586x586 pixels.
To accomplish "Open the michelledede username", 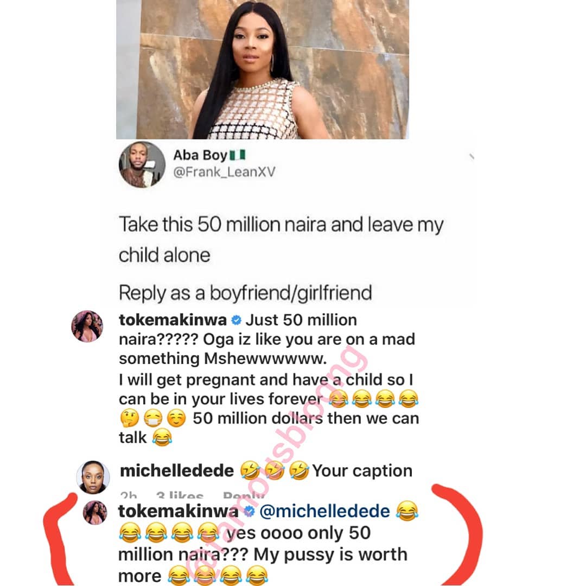I will point(176,470).
